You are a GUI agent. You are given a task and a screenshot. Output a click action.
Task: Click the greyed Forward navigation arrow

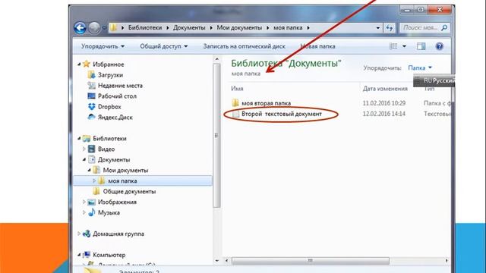tap(94, 28)
